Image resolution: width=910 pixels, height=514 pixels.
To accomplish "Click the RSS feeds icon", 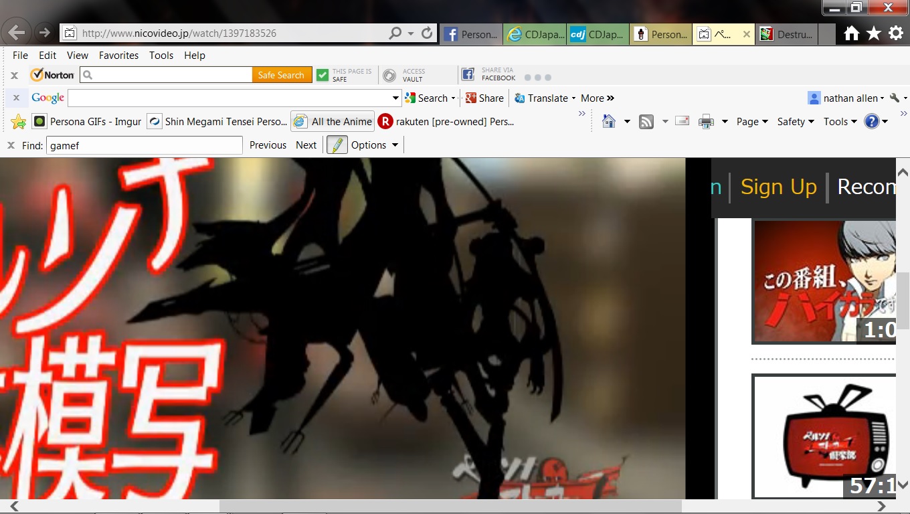I will point(646,121).
